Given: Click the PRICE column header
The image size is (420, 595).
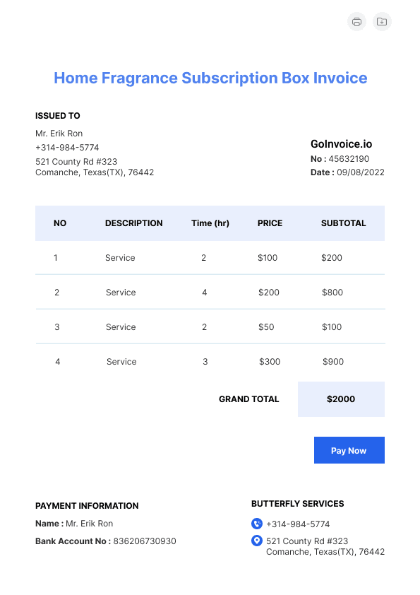Looking at the screenshot, I should click(x=270, y=223).
